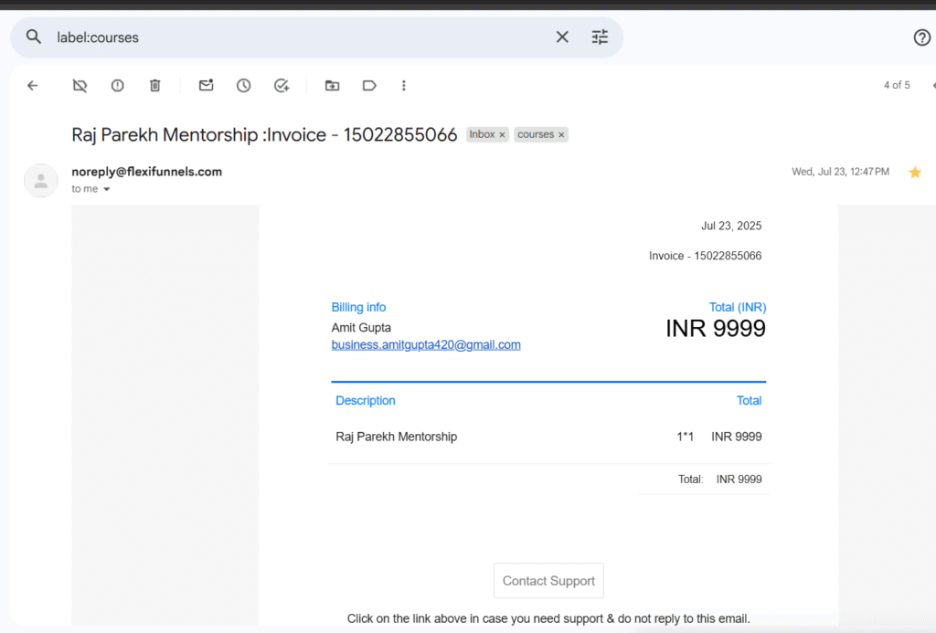Report this email as spam
The width and height of the screenshot is (936, 633).
(x=118, y=86)
